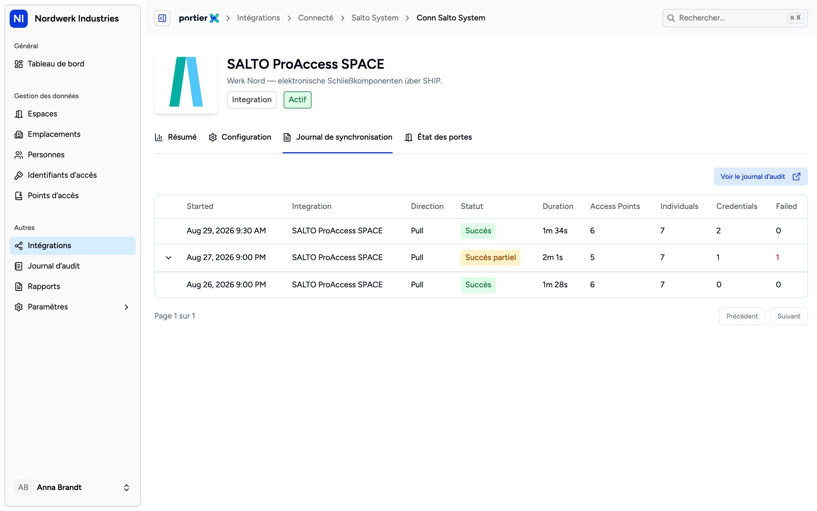This screenshot has height=511, width=817.
Task: Open Tableau de bord in sidebar
Action: tap(73, 64)
